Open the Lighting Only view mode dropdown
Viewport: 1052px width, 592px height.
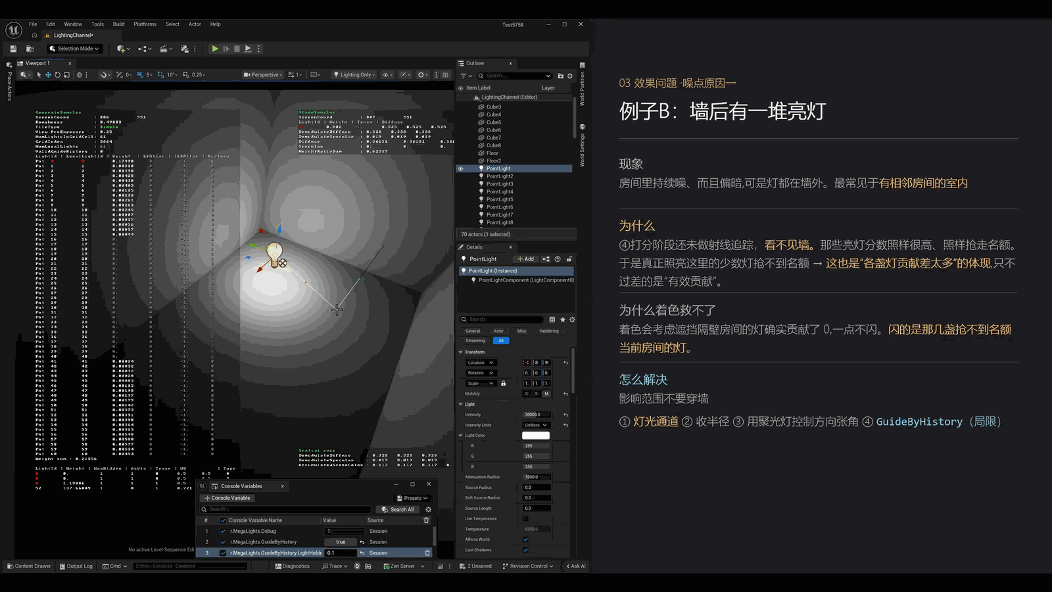[x=354, y=75]
